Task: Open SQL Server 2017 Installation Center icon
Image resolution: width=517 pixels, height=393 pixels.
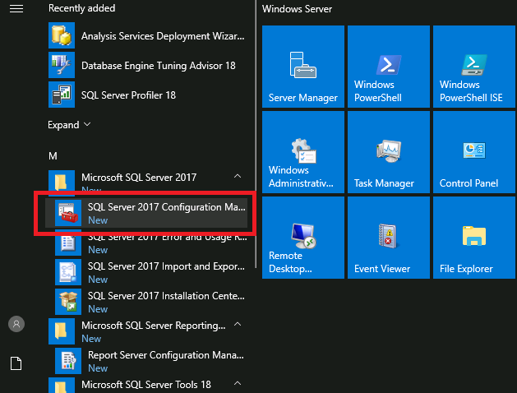Action: tap(68, 302)
